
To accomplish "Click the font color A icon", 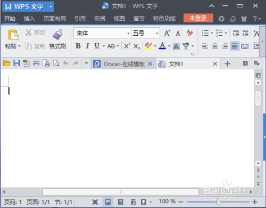I will (162, 46).
